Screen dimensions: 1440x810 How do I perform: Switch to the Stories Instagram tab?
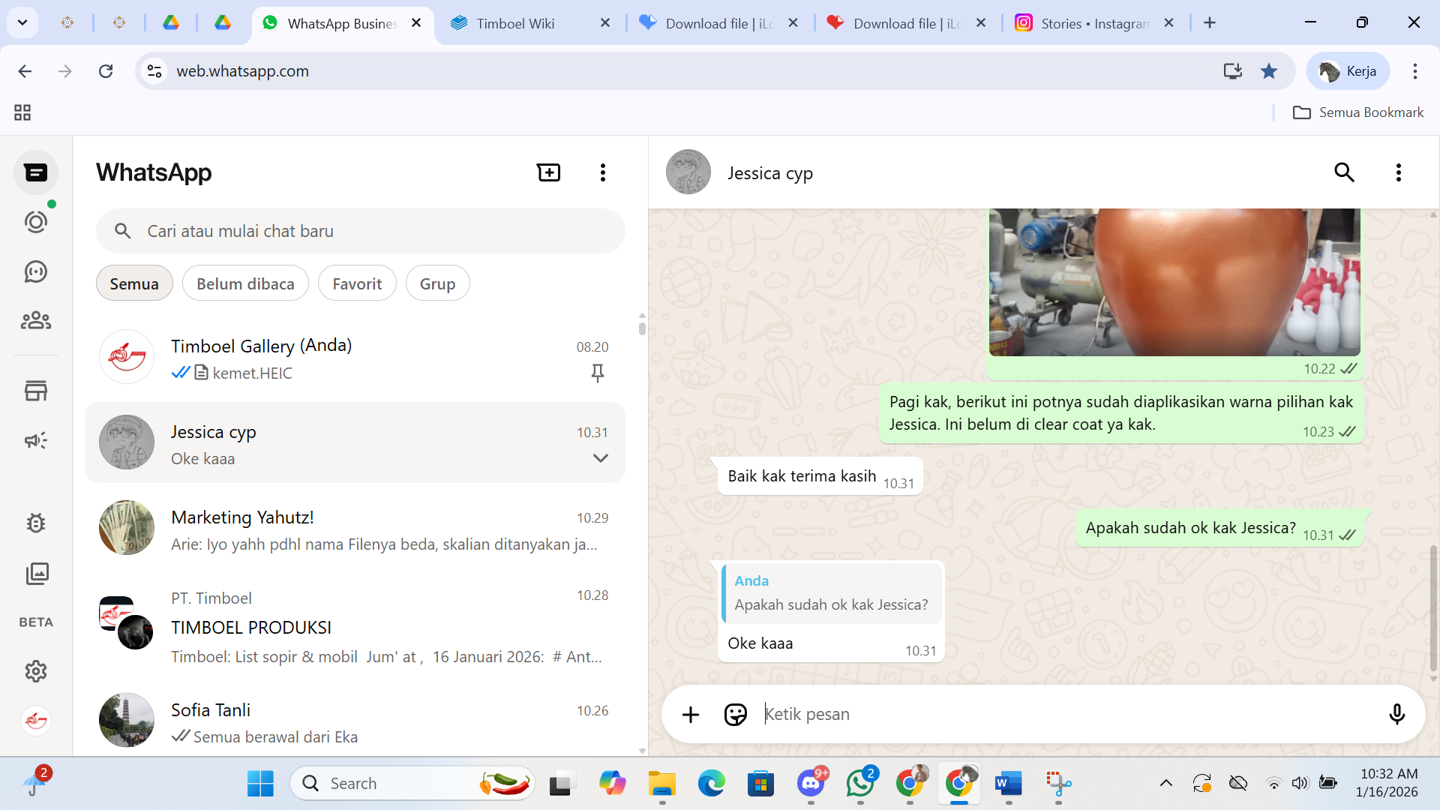click(1093, 23)
